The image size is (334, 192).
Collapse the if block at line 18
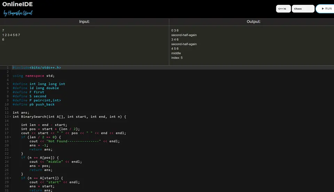coord(10,137)
